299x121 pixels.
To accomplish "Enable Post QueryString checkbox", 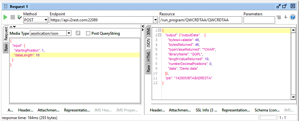I will [x=88, y=33].
